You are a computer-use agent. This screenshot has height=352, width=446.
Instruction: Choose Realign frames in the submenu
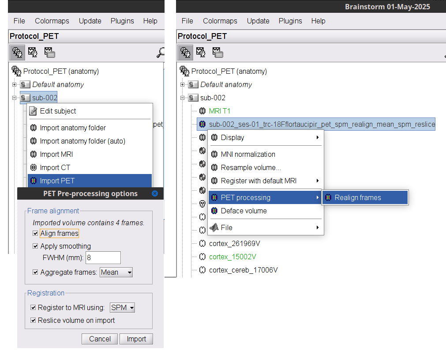tap(357, 197)
